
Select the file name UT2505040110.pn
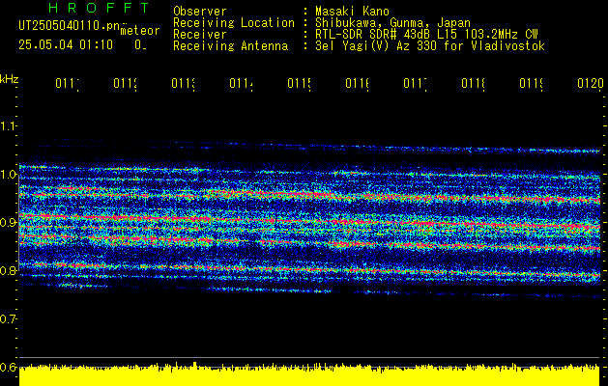click(x=70, y=25)
